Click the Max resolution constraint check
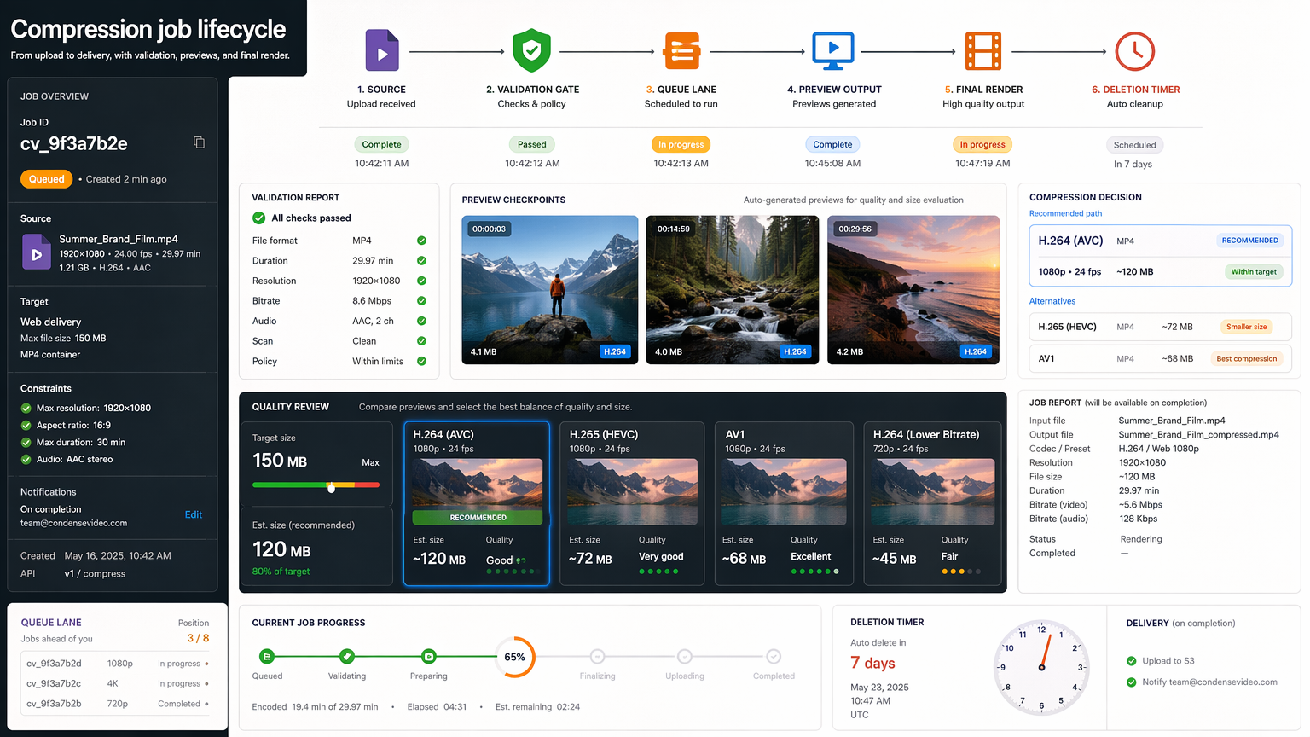Image resolution: width=1310 pixels, height=737 pixels. [26, 408]
